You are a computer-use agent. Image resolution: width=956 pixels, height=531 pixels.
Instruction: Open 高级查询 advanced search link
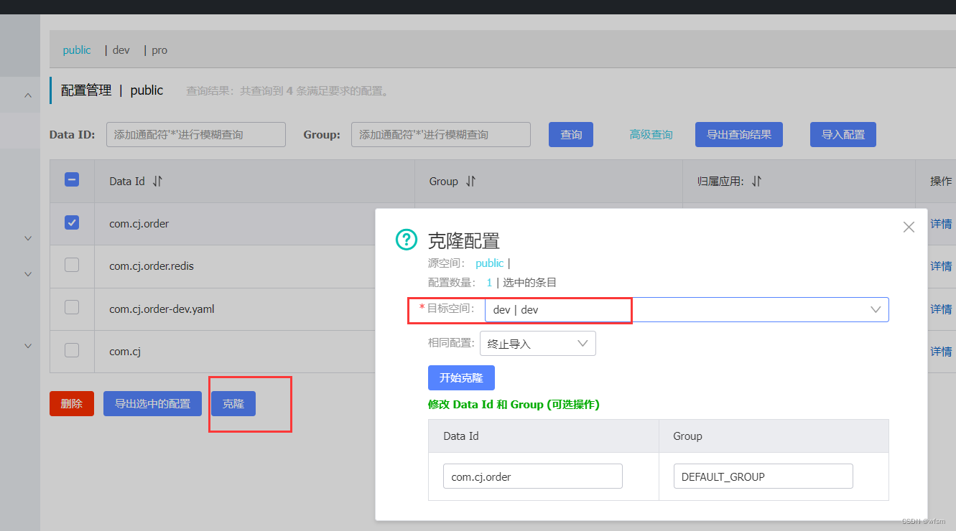(x=651, y=134)
